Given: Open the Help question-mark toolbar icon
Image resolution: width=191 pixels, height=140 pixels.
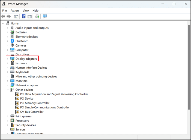Looking at the screenshot, I should (24, 16).
